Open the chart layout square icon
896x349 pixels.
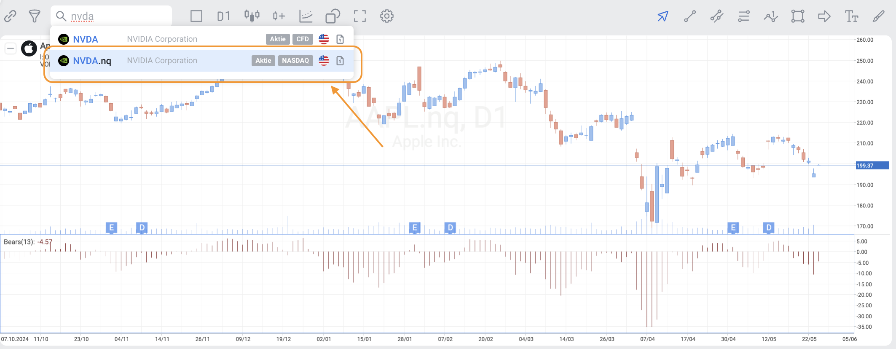tap(196, 16)
